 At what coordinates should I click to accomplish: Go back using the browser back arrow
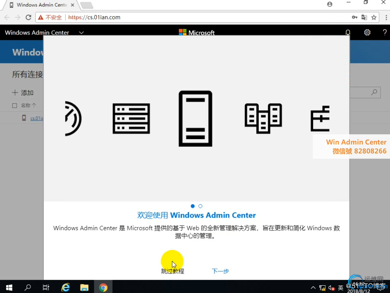click(x=7, y=17)
